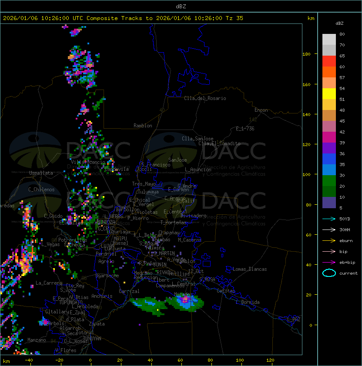Click the magenta storm core south of 12_Oct
Viewport: 362px width, 366px height.
click(186, 299)
